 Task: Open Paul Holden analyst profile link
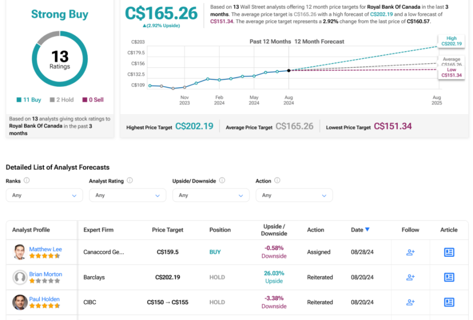click(x=44, y=299)
